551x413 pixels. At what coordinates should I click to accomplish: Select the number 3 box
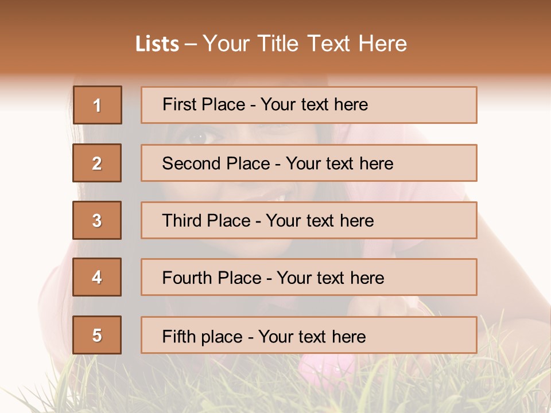(x=97, y=220)
